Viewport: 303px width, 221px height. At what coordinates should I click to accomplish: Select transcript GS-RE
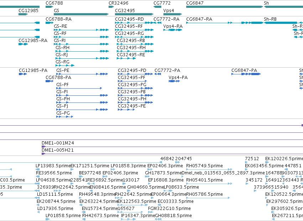60,26
